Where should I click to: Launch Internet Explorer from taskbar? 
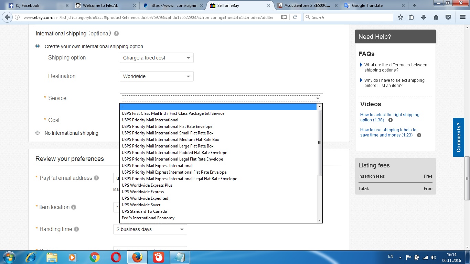tap(31, 257)
